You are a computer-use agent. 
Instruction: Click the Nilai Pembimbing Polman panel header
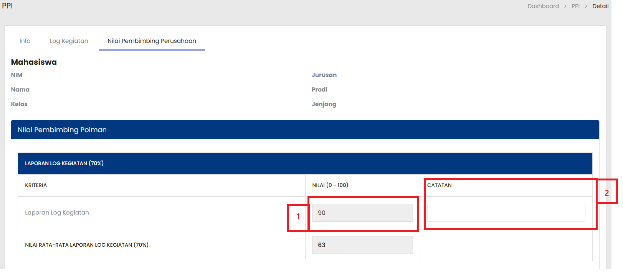pos(62,130)
